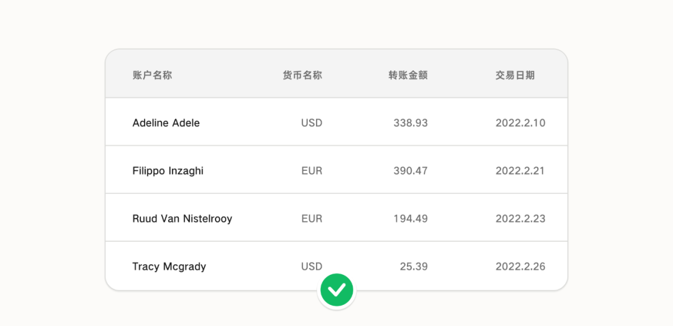Screen dimensions: 673x326
Task: Select the 账户名称 column header
Action: point(153,75)
